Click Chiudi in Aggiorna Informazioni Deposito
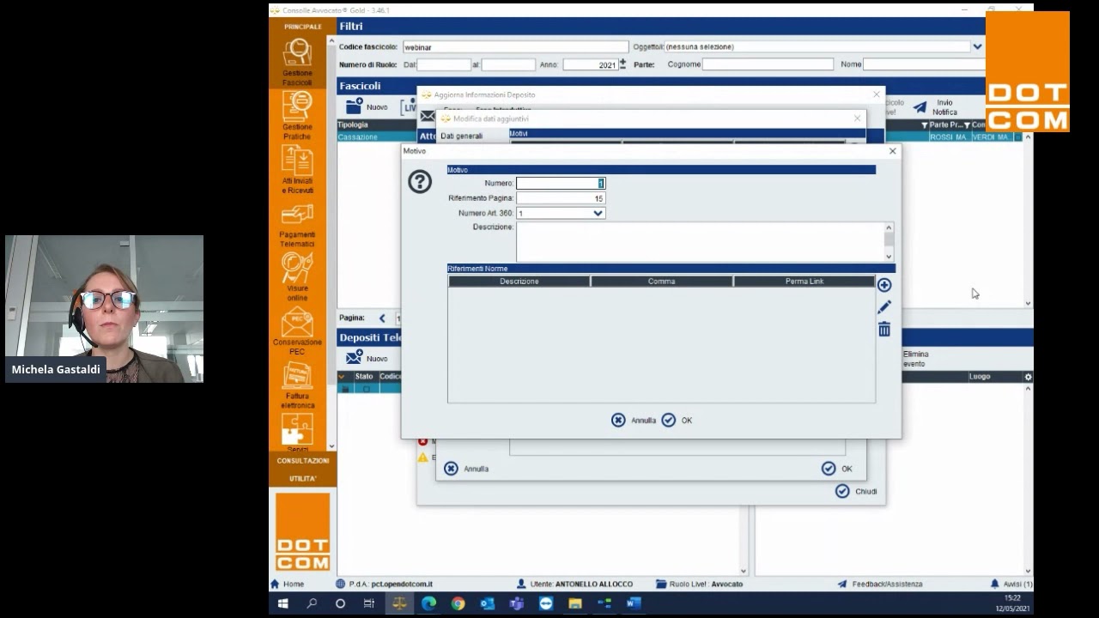The image size is (1099, 618). [x=857, y=491]
